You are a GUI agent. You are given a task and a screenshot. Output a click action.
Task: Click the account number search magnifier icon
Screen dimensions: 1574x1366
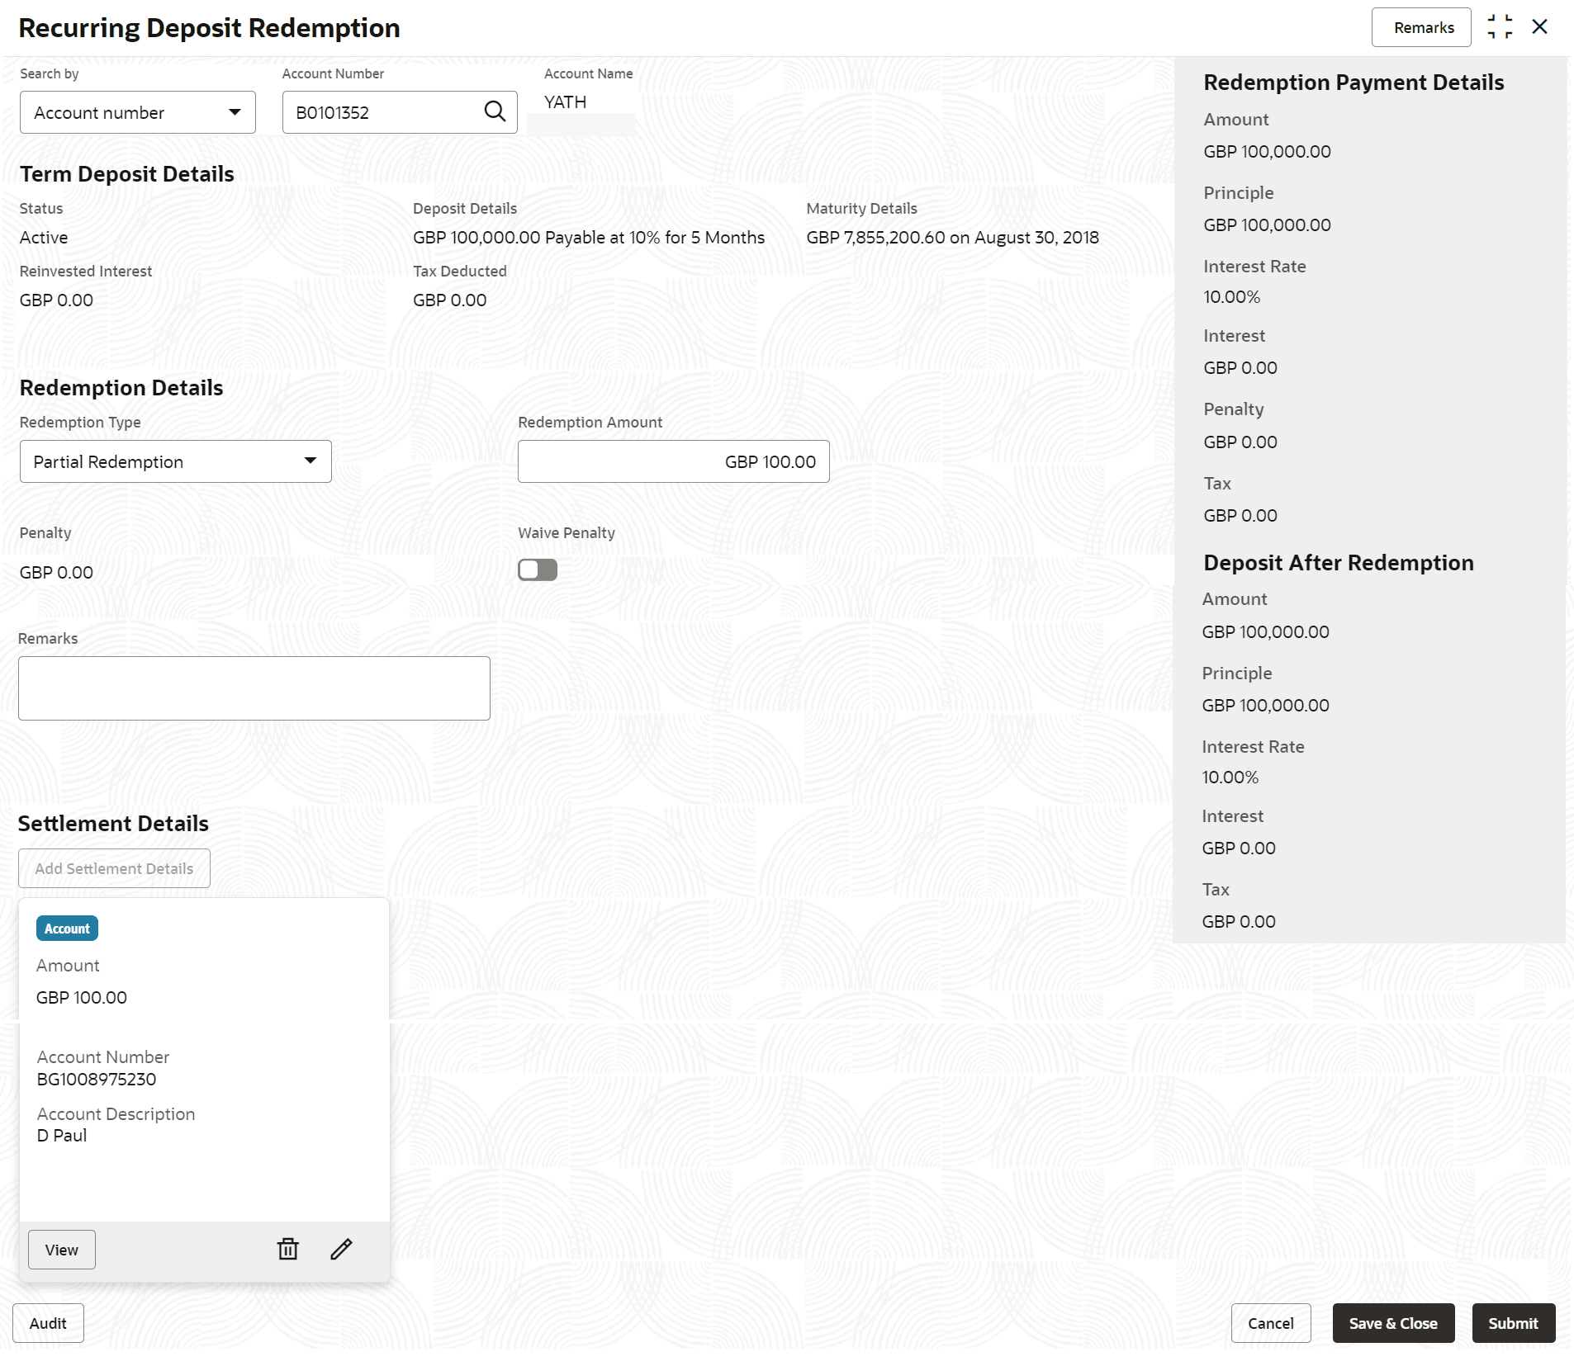click(495, 111)
